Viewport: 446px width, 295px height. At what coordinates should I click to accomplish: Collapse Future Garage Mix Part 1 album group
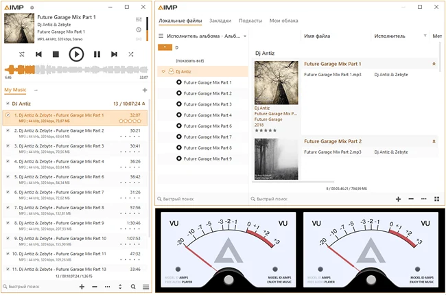pyautogui.click(x=434, y=64)
